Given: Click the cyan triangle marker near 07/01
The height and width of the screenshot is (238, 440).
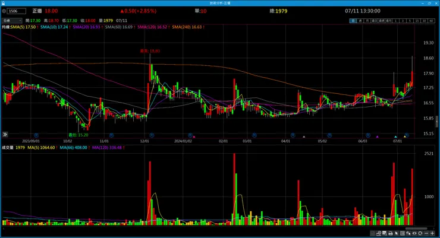Looking at the screenshot, I should [x=395, y=137].
